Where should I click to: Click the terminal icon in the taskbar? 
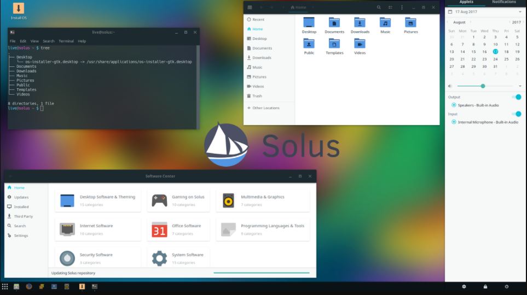(x=95, y=287)
